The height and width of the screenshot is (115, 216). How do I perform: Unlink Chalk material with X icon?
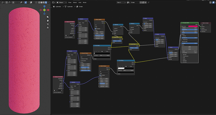pyautogui.click(x=146, y=2)
